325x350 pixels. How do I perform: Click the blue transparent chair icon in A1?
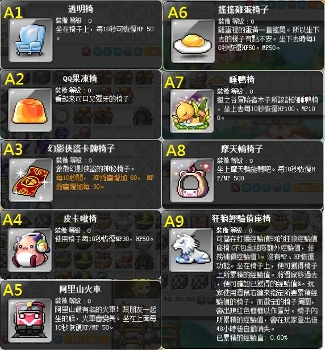pyautogui.click(x=31, y=40)
